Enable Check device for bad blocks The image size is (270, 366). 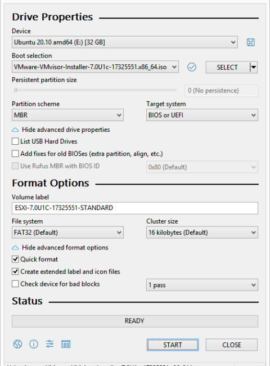[x=15, y=284]
